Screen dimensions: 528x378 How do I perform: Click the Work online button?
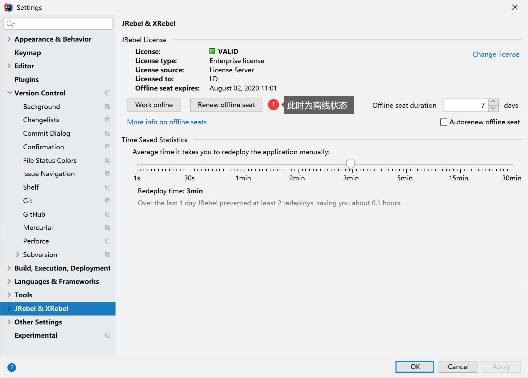[154, 105]
